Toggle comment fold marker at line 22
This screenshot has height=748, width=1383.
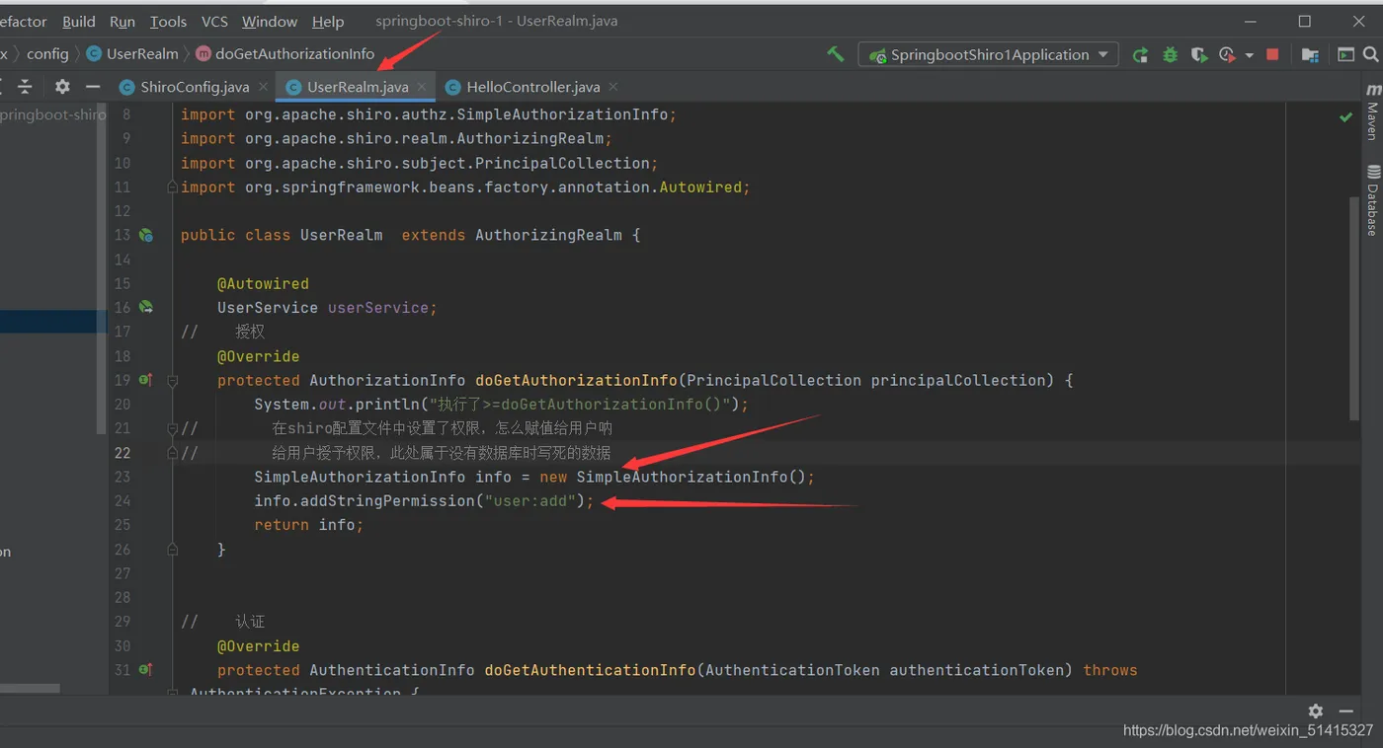coord(173,452)
